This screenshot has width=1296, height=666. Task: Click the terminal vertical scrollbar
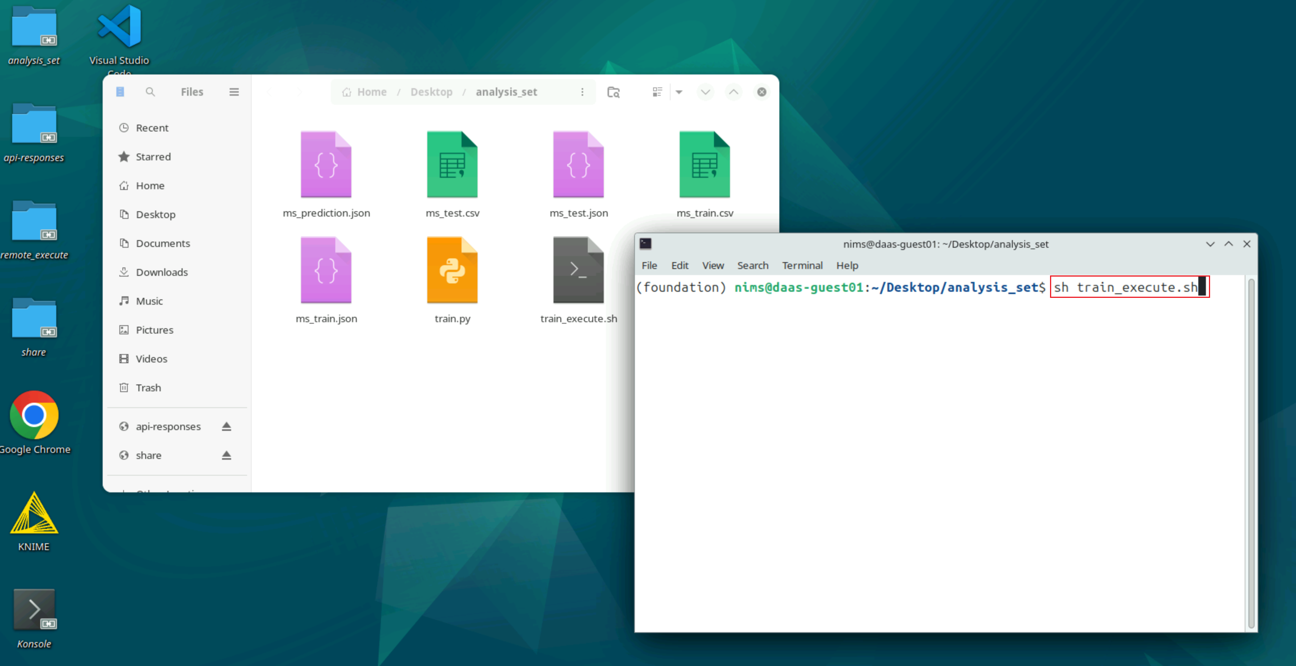tap(1251, 452)
